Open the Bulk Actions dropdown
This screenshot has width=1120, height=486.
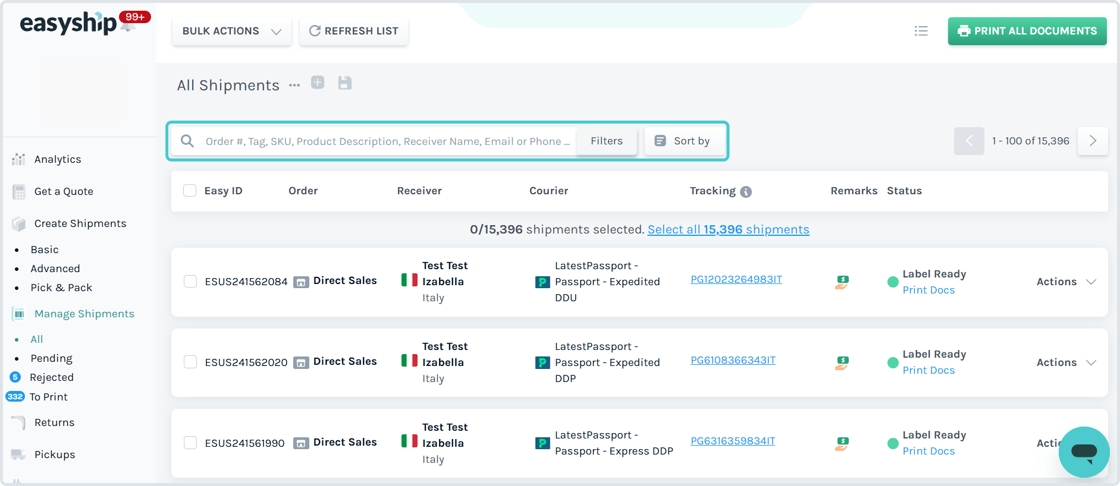pyautogui.click(x=231, y=31)
